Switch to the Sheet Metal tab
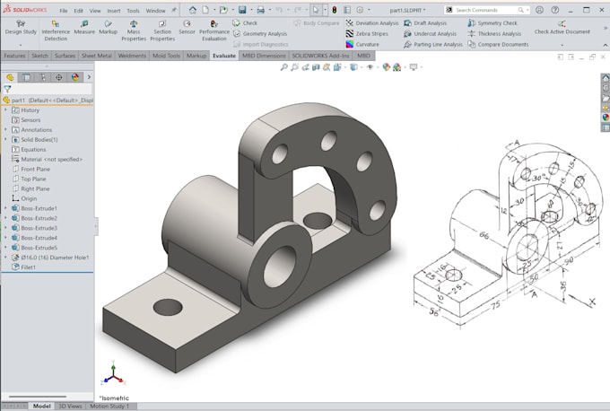This screenshot has height=411, width=610. pyautogui.click(x=97, y=56)
